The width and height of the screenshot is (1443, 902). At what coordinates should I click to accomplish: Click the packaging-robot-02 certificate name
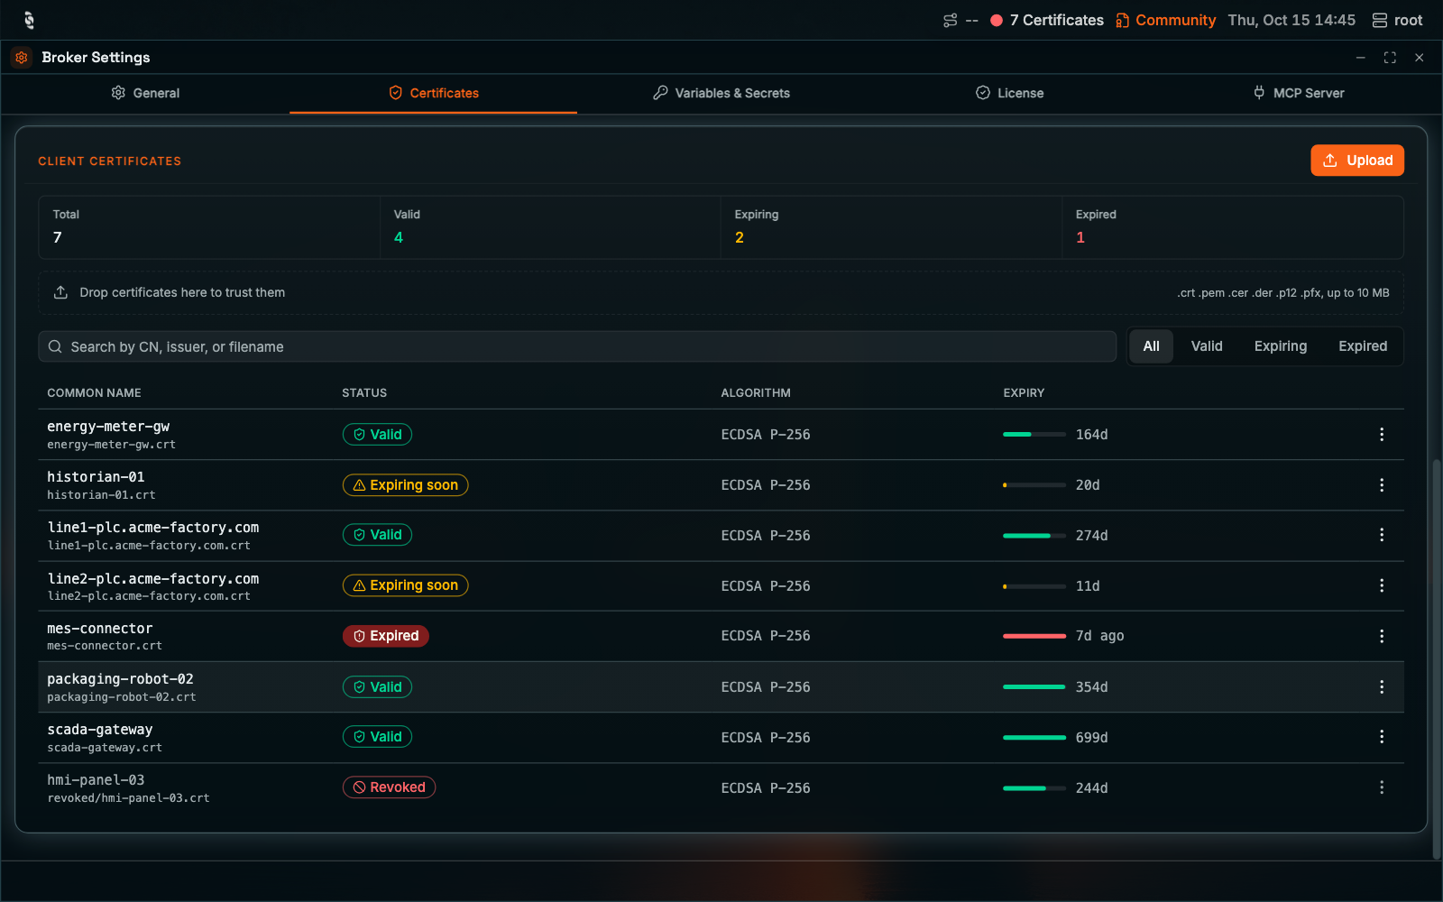point(120,679)
